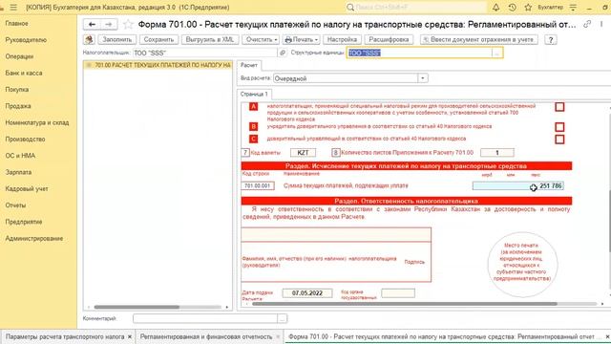Open Руководителю section in sidebar

[26, 40]
